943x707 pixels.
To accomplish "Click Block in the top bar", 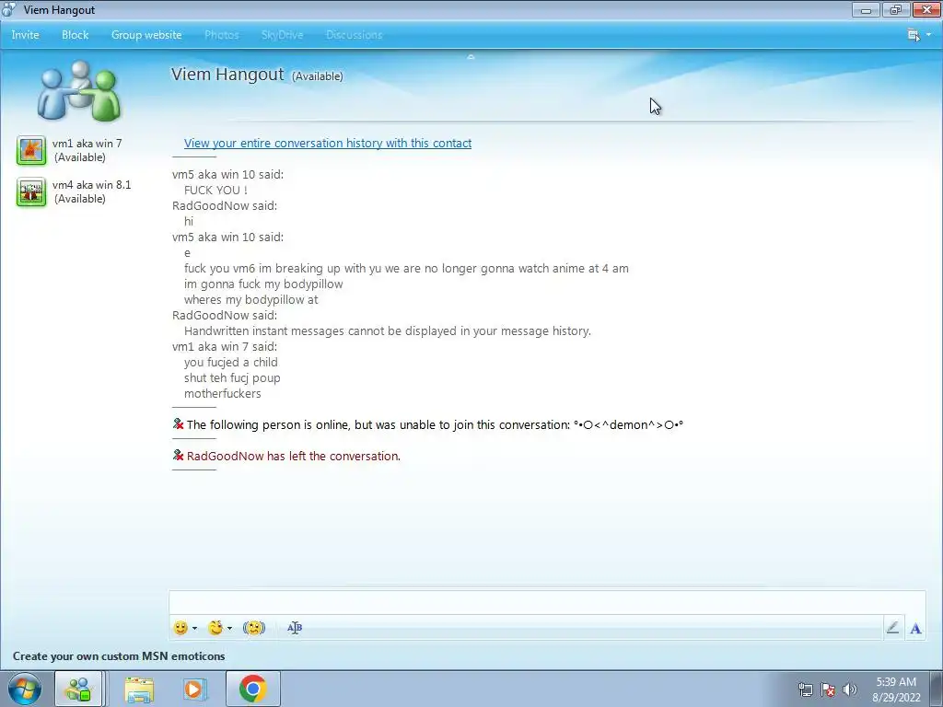I will (x=76, y=35).
